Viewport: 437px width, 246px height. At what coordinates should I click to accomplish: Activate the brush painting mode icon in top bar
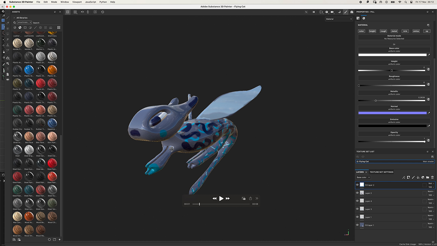point(346,12)
